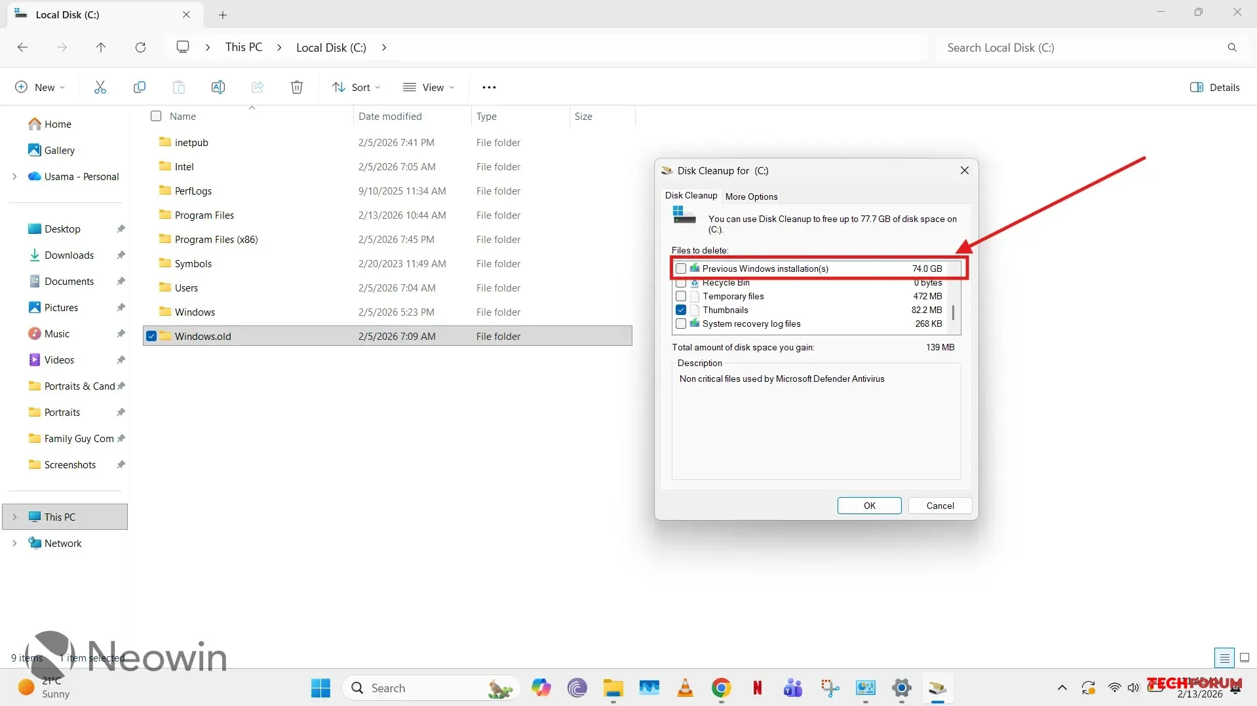This screenshot has width=1257, height=706.
Task: Click the Delete trash can icon
Action: click(x=297, y=87)
